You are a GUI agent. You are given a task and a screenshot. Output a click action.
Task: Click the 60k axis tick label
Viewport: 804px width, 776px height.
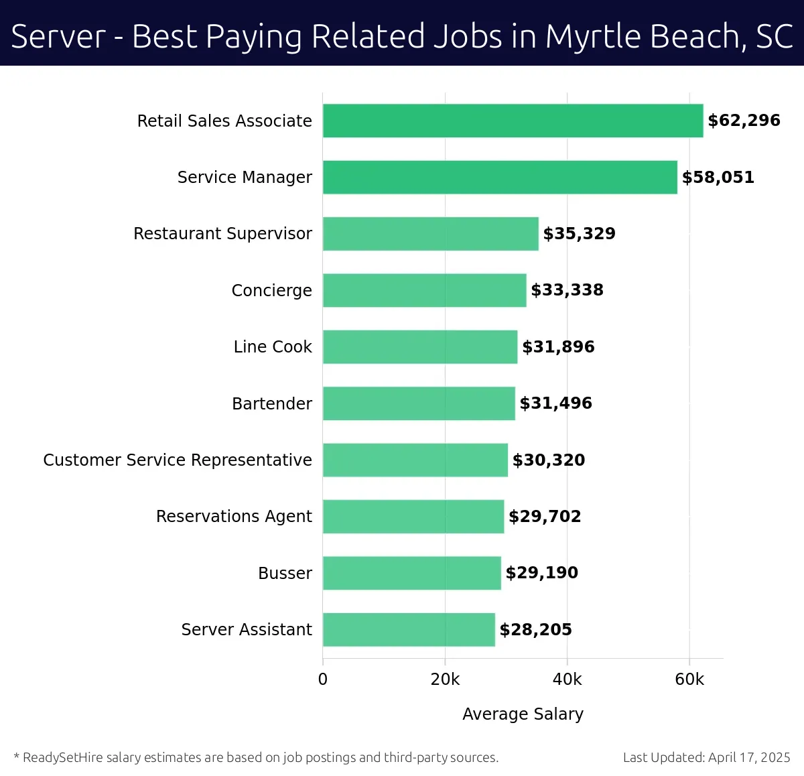point(689,680)
